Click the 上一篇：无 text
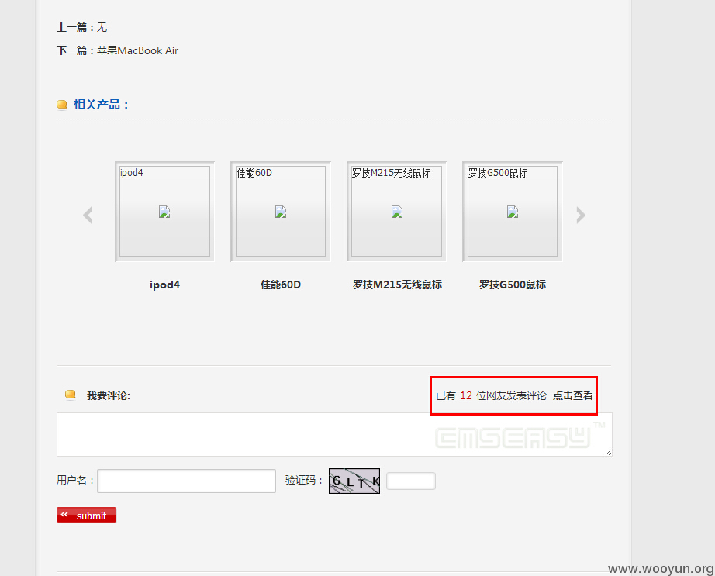715x576 pixels. (82, 27)
